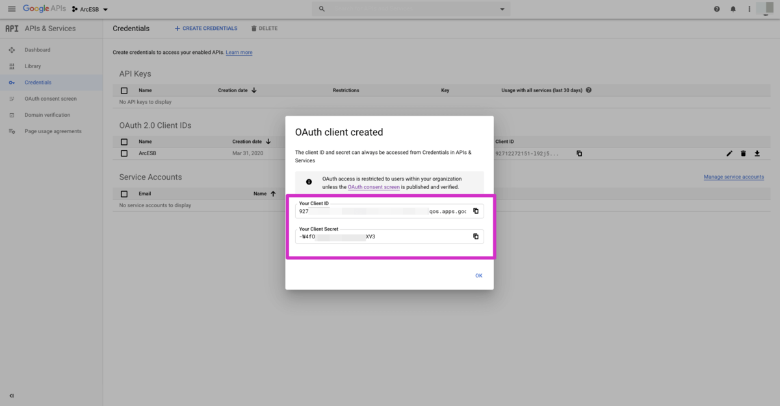This screenshot has height=406, width=780.
Task: Check the ArcESB client row checkbox
Action: (124, 154)
